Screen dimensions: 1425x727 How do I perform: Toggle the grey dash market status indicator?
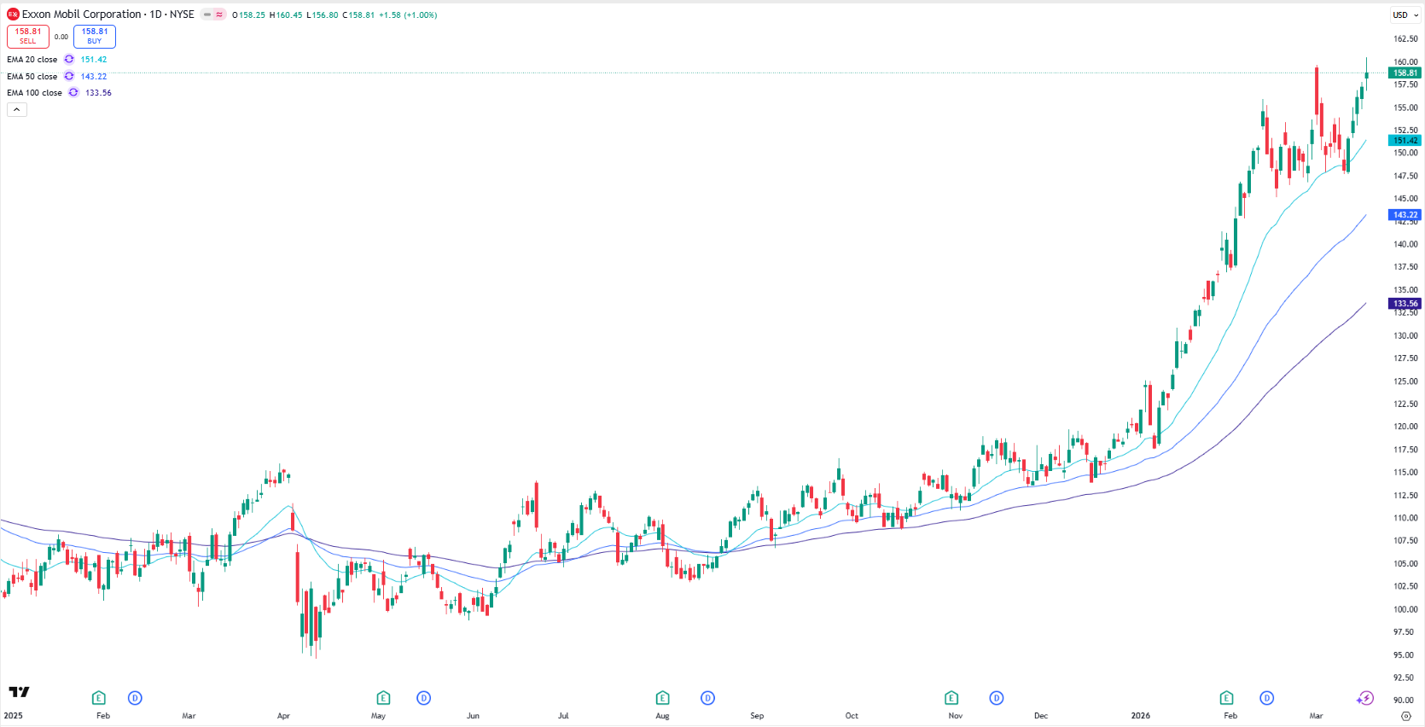[x=207, y=15]
